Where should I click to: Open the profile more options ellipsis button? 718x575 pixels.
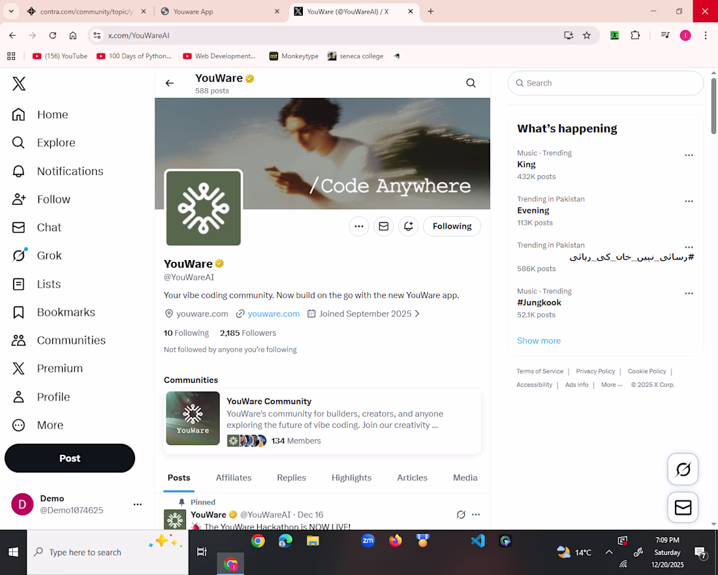(359, 226)
